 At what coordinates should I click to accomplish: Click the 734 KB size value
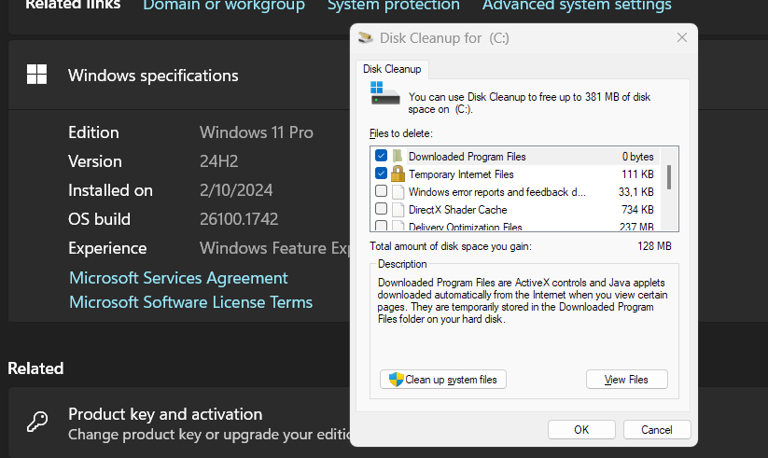pyautogui.click(x=637, y=209)
